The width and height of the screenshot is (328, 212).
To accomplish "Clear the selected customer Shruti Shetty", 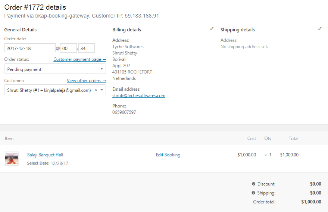I will coord(96,90).
